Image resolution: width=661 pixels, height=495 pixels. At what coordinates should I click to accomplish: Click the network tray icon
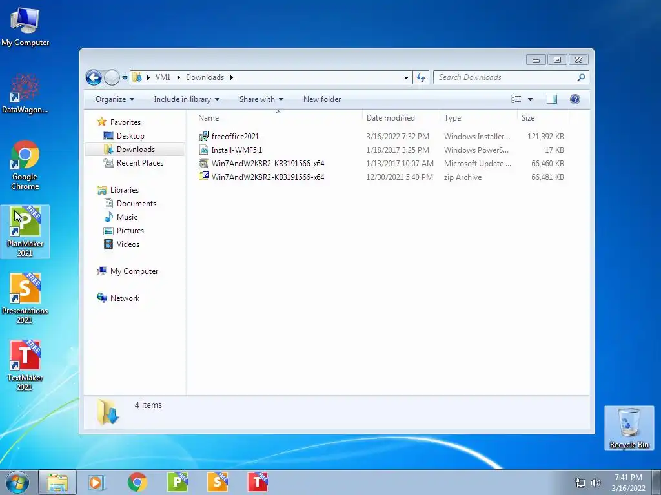pos(580,483)
